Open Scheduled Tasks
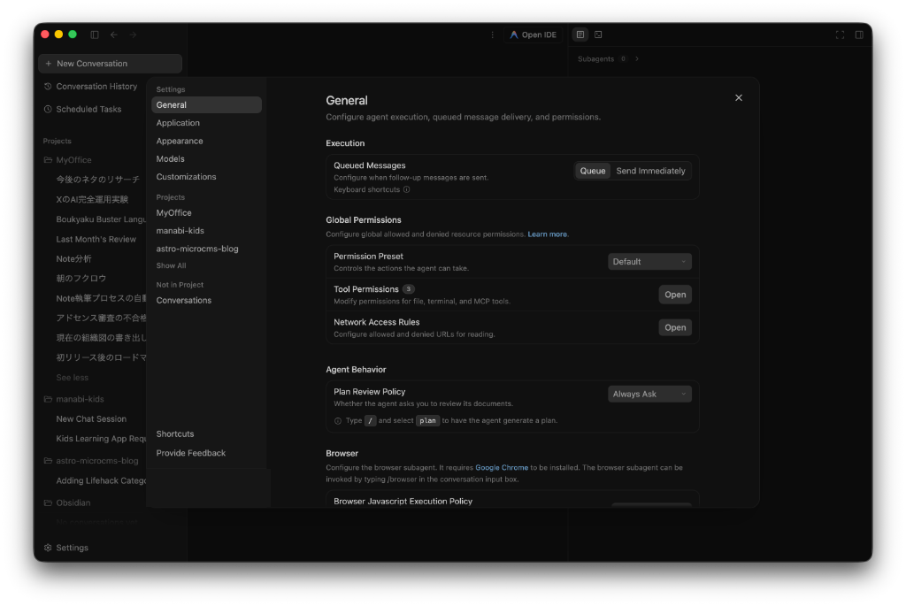Viewport: 906px width, 606px height. point(83,109)
